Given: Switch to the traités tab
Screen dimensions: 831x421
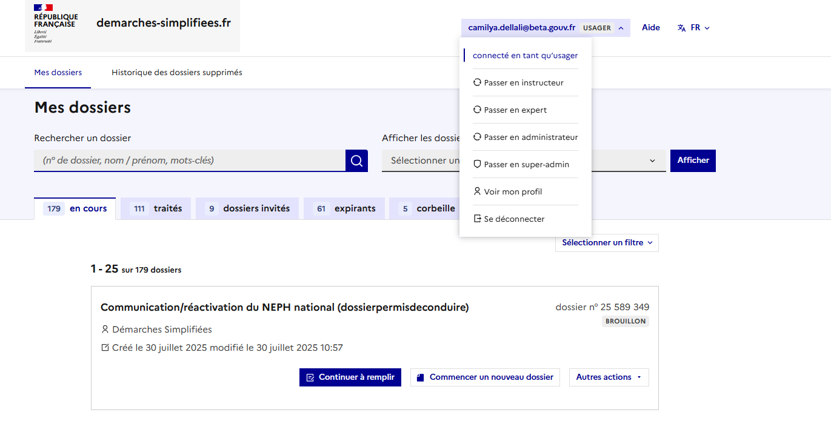Looking at the screenshot, I should (156, 208).
